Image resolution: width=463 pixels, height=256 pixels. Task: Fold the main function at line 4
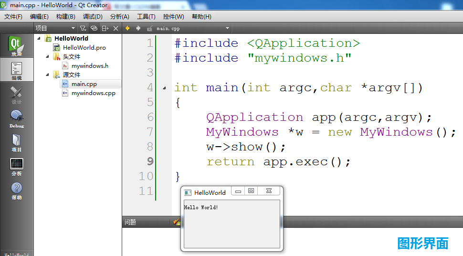click(165, 88)
